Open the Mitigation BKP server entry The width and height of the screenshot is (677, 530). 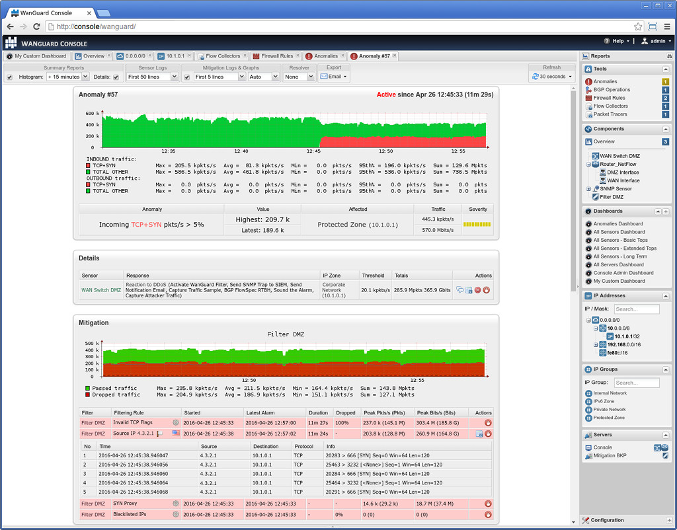coord(610,456)
